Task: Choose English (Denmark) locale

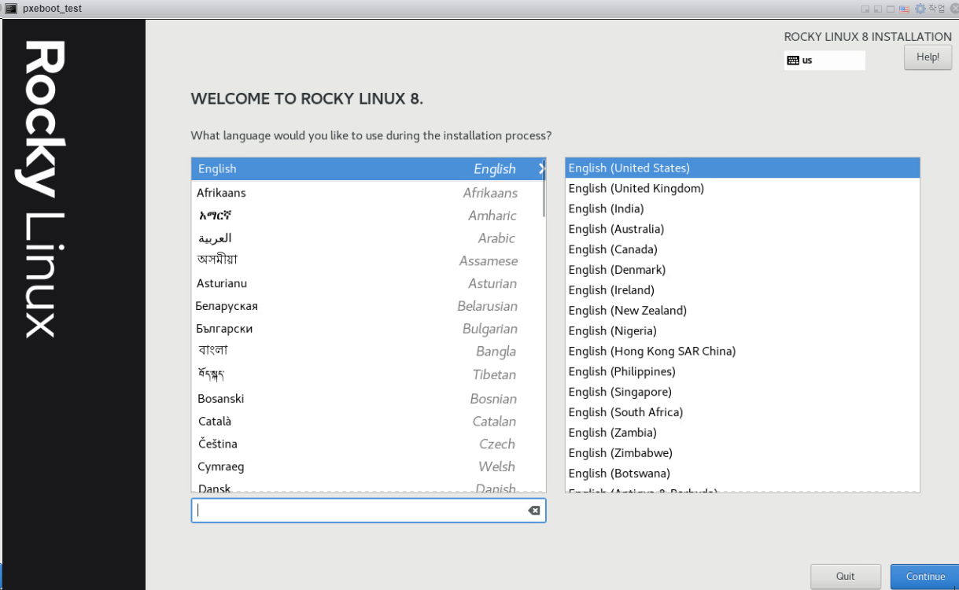Action: point(743,271)
